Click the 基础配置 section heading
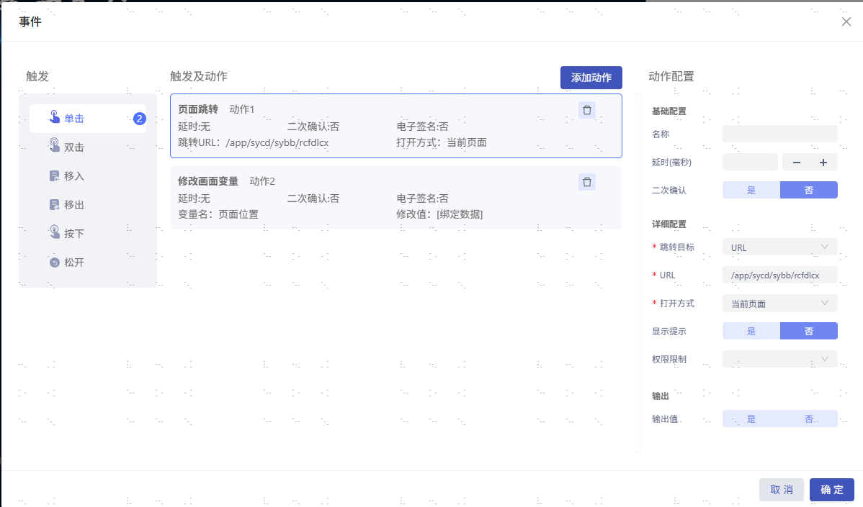This screenshot has height=507, width=863. [x=669, y=111]
